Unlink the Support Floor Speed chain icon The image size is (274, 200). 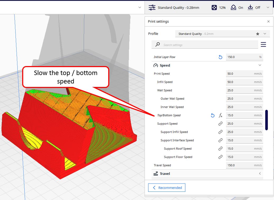pyautogui.click(x=220, y=157)
